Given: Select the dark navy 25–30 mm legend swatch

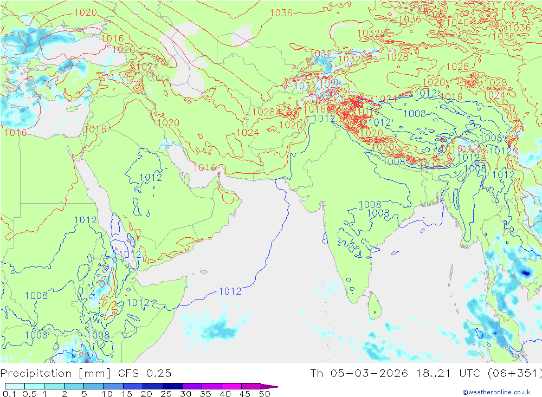Looking at the screenshot, I should click(x=172, y=386).
